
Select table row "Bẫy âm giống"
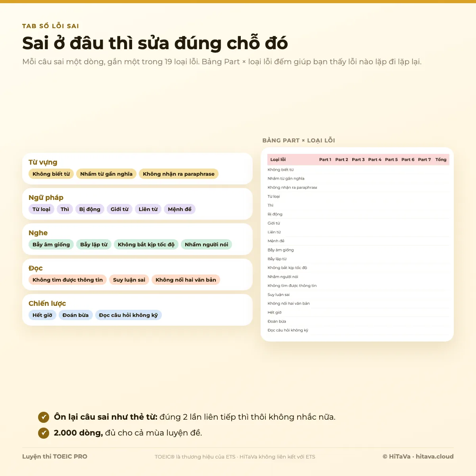click(358, 250)
